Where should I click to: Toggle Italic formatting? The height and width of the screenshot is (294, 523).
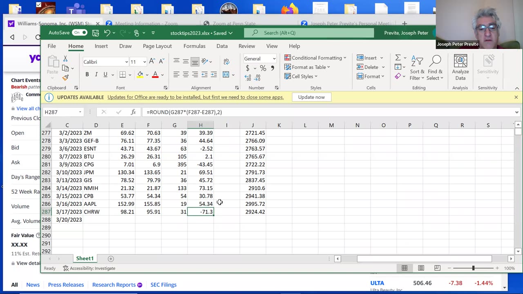96,74
